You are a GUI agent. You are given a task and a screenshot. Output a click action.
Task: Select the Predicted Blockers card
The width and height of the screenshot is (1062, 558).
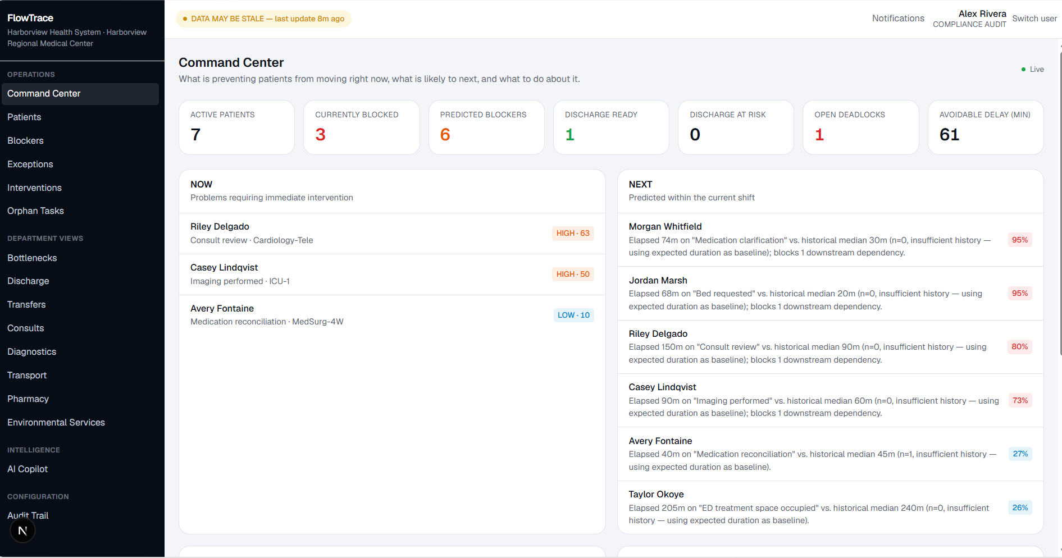tap(486, 127)
